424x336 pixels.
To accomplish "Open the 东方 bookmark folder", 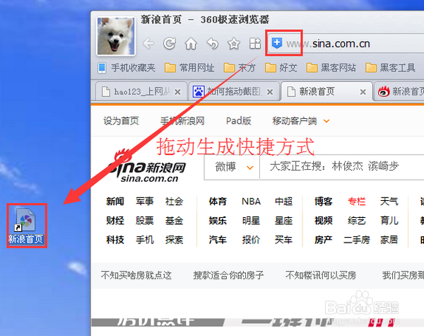I will (240, 67).
